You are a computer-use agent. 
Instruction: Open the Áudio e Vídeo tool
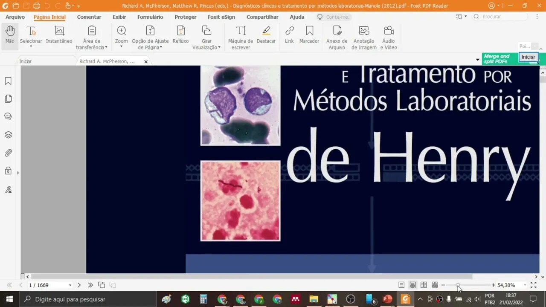(x=389, y=38)
